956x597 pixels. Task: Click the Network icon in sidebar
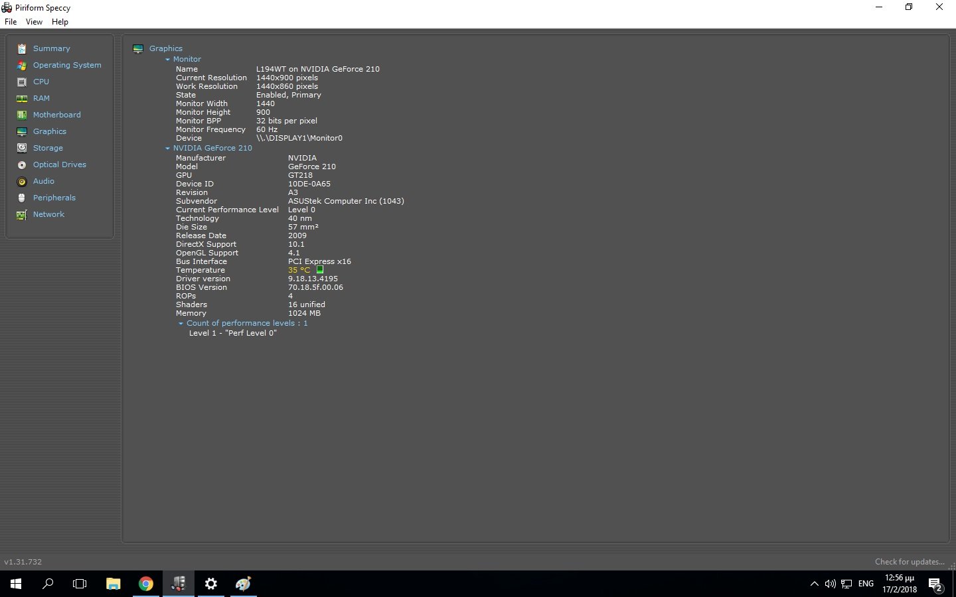(22, 214)
